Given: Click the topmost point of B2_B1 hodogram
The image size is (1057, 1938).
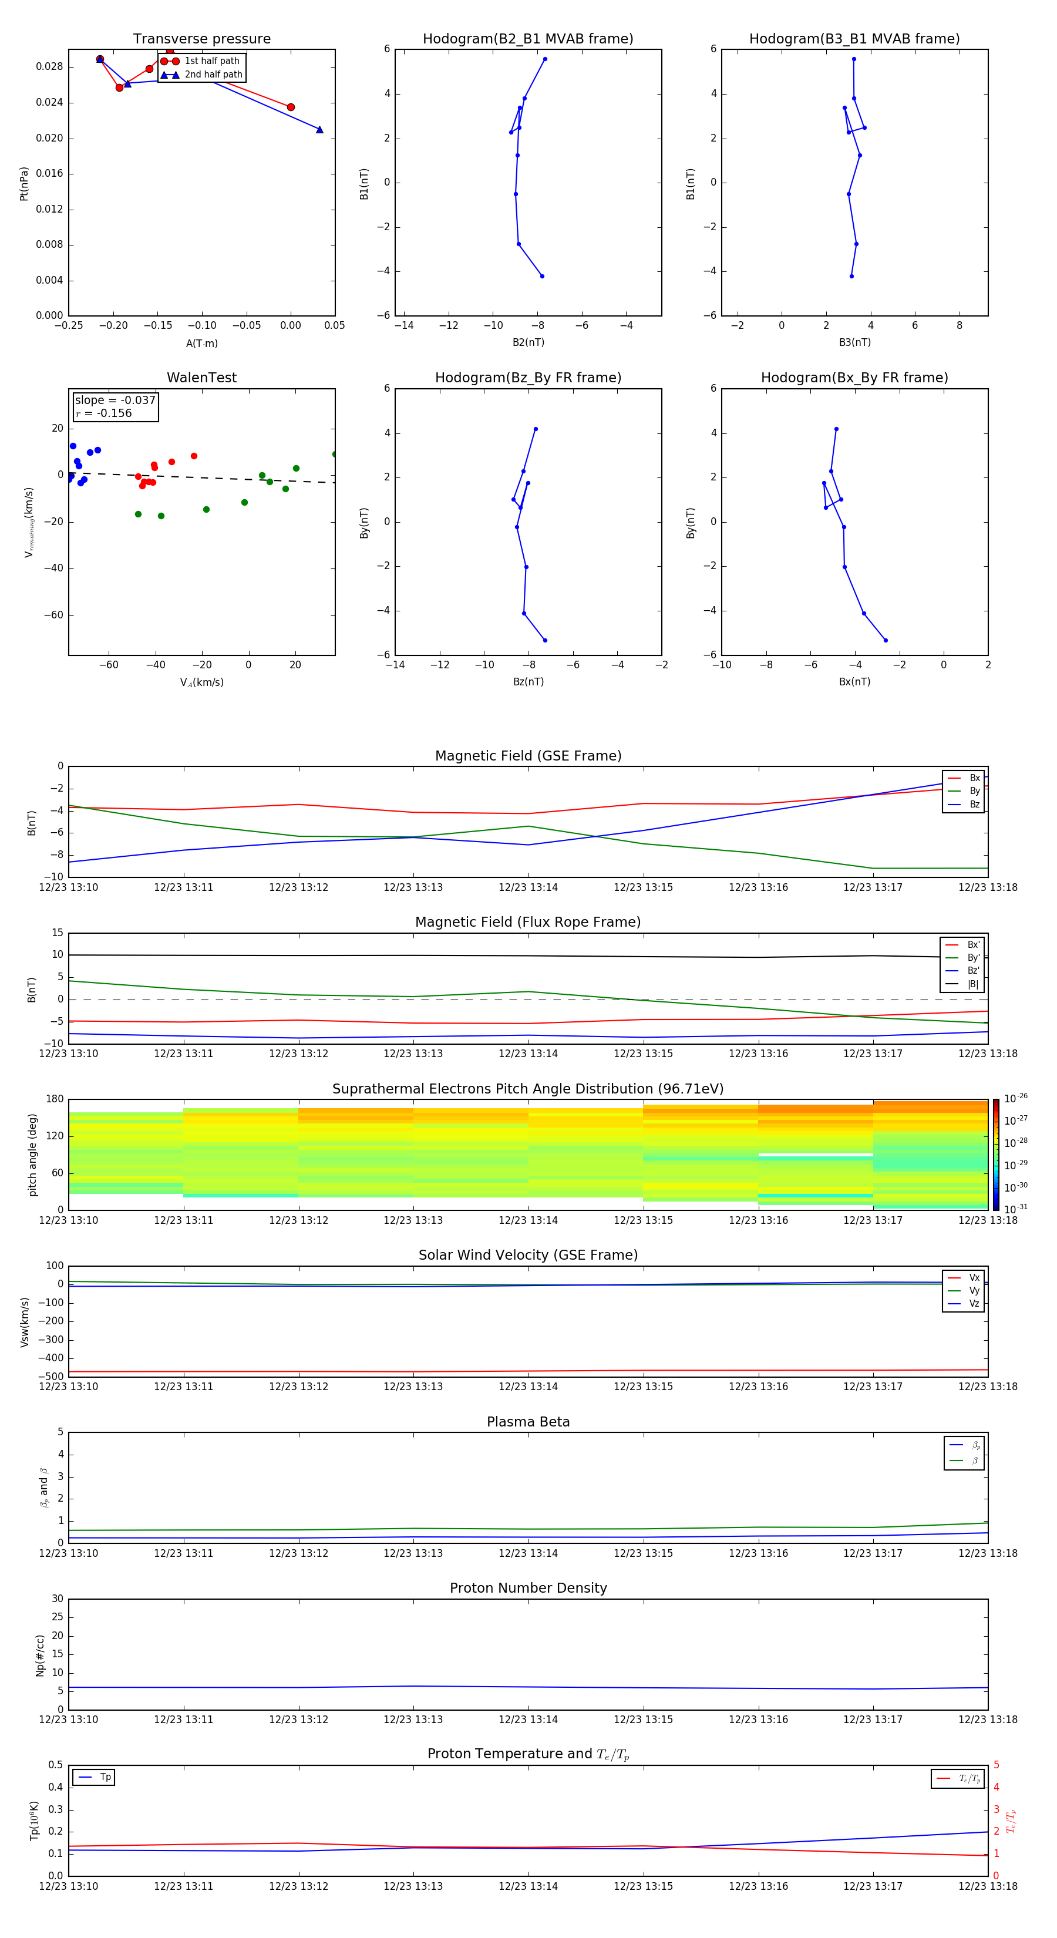Looking at the screenshot, I should tap(545, 59).
